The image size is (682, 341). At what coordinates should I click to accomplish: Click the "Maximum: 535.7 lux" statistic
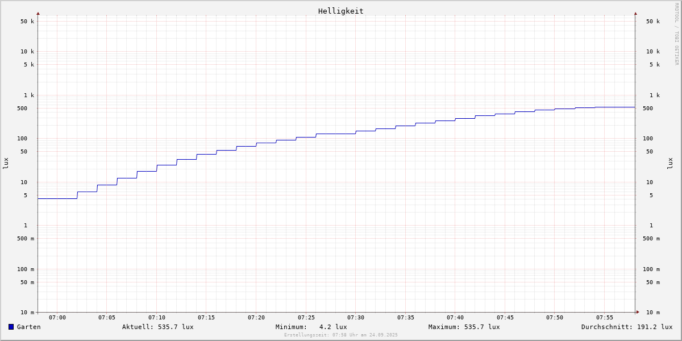(x=464, y=327)
